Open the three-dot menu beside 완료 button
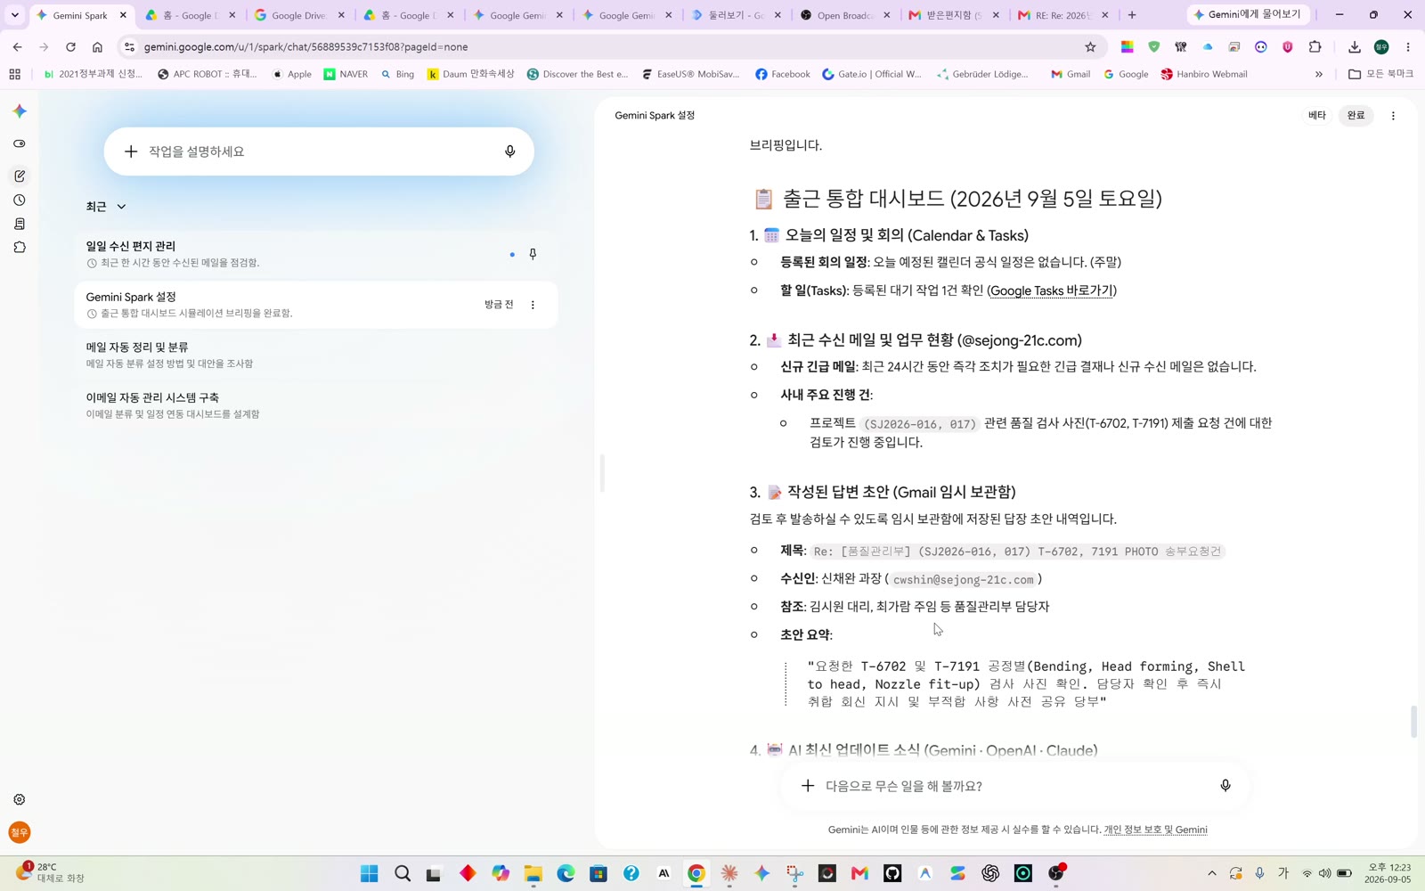Image resolution: width=1425 pixels, height=891 pixels. point(1393,116)
